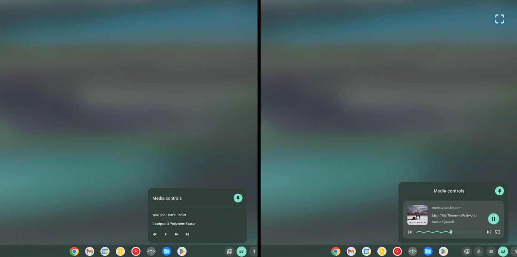Skip to next track in Westworld media card

[488, 232]
